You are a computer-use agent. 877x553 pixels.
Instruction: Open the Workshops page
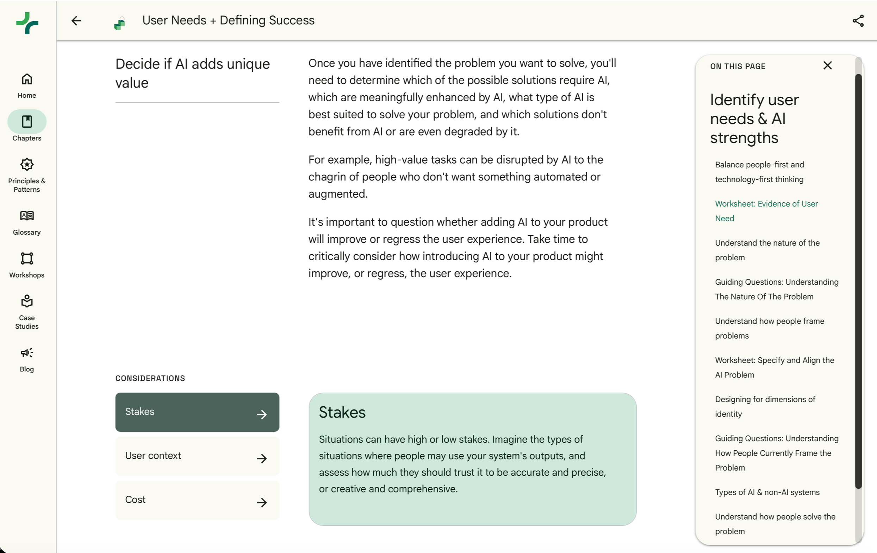[27, 266]
